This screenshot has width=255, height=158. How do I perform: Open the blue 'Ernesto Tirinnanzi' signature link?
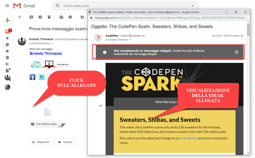click(46, 54)
